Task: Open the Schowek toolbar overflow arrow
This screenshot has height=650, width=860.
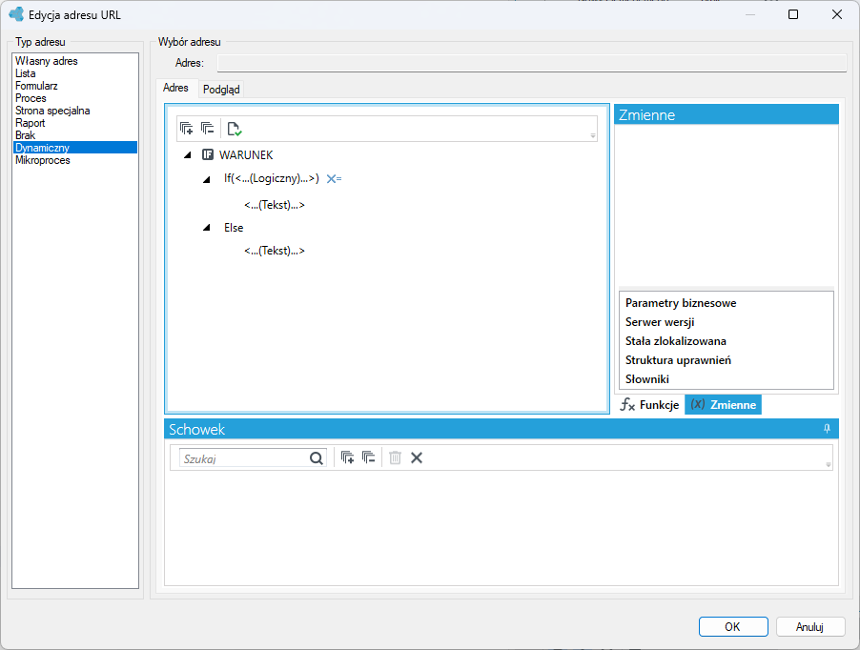Action: click(829, 464)
